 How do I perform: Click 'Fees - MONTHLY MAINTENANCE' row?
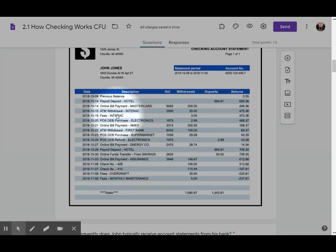point(162,178)
